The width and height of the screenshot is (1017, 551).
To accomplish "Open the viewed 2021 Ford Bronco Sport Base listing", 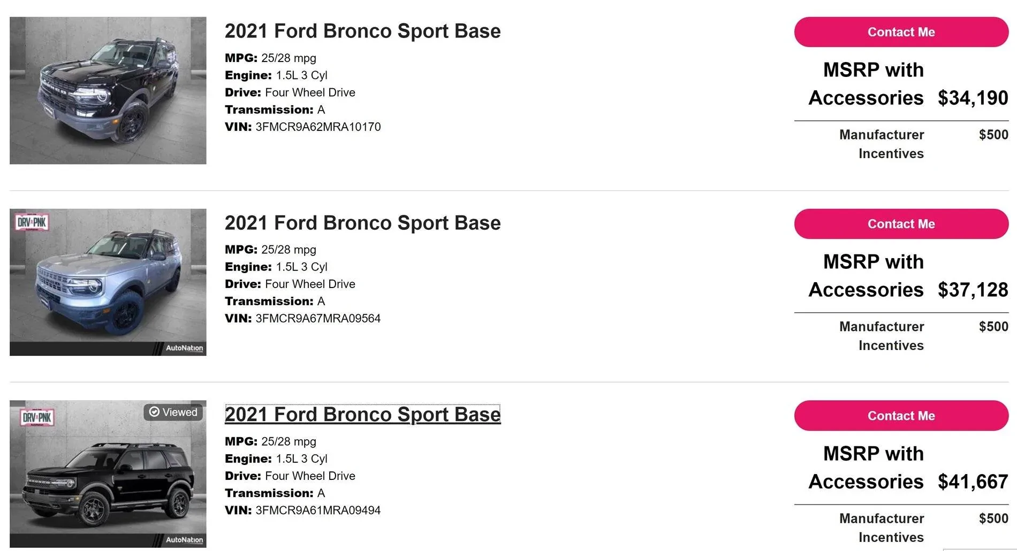I will (362, 414).
